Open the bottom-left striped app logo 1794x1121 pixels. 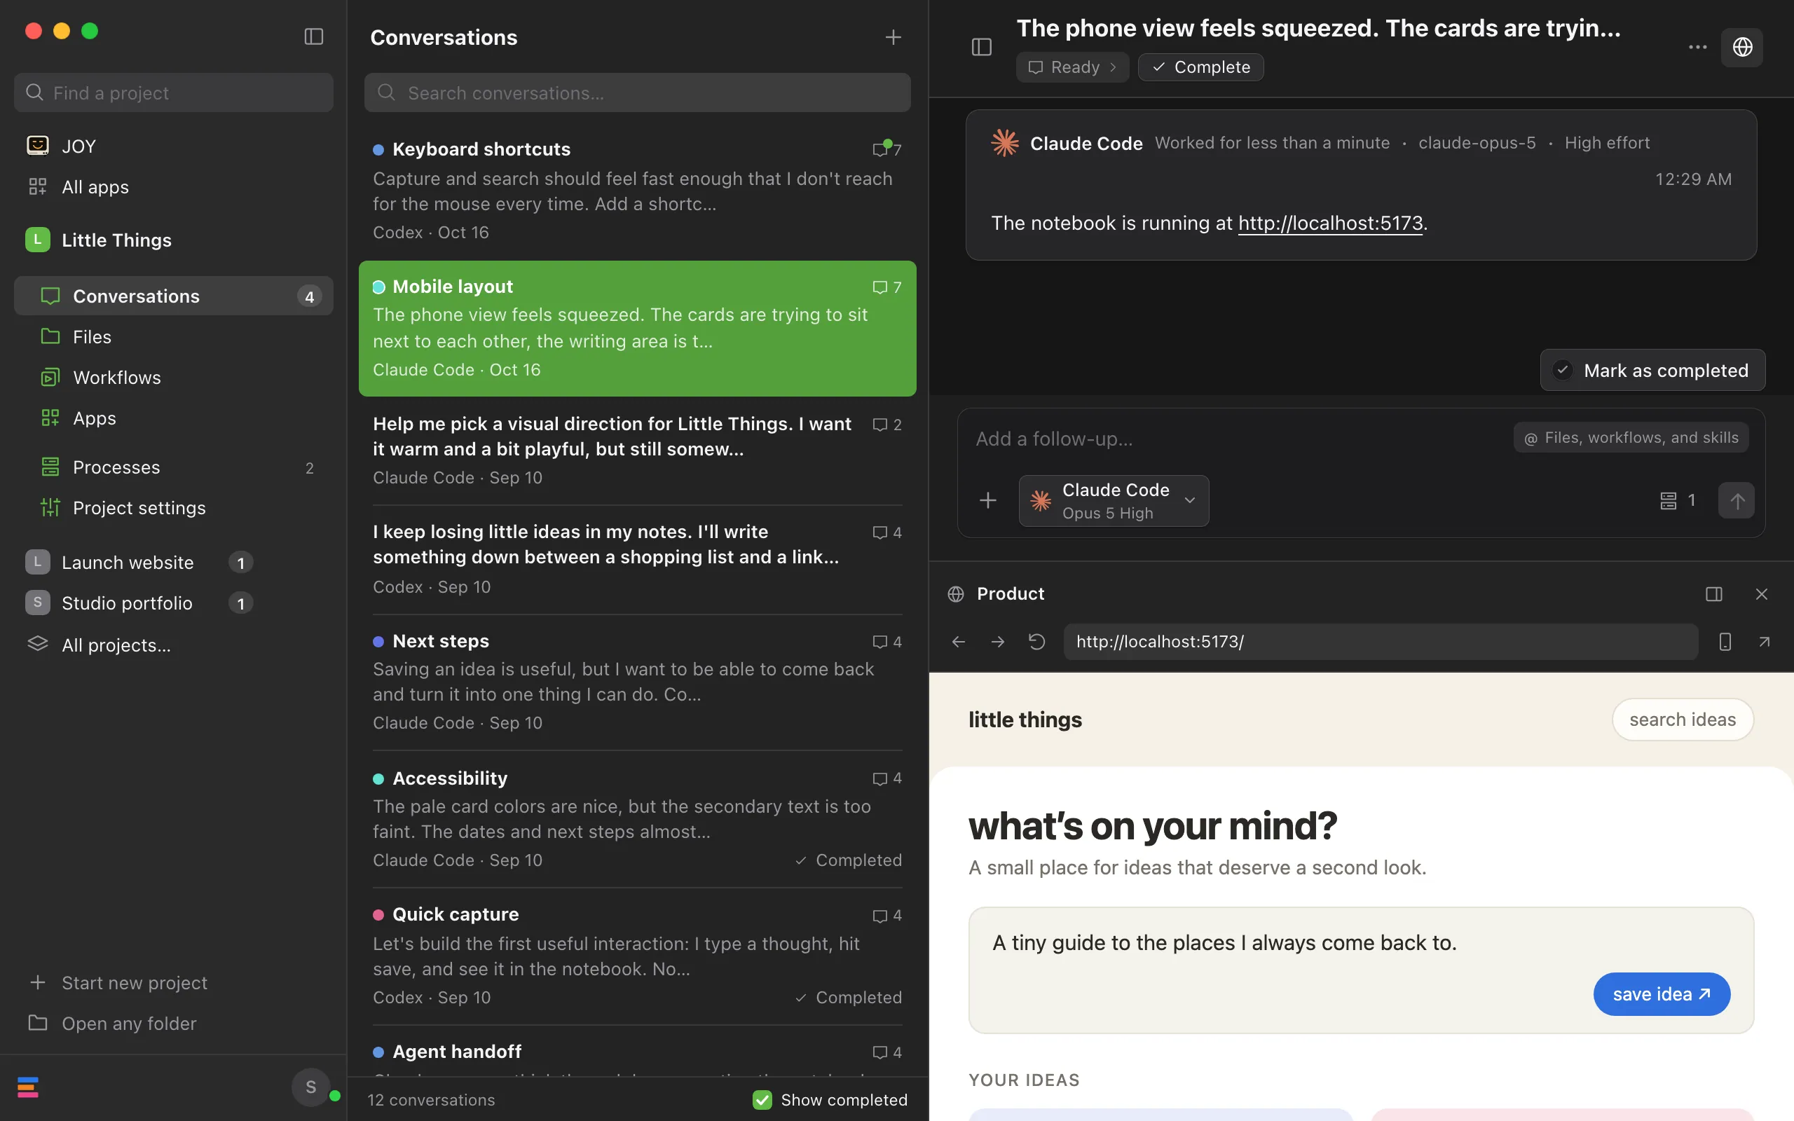coord(28,1087)
